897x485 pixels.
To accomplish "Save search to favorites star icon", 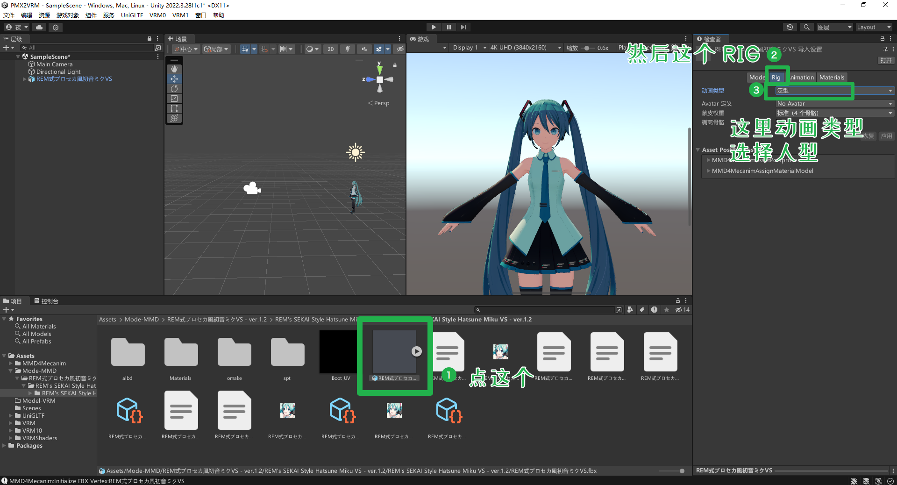I will (667, 310).
